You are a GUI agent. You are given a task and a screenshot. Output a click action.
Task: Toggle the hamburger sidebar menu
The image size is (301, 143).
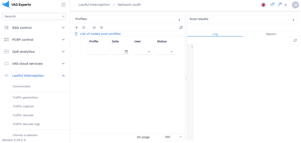[63, 5]
